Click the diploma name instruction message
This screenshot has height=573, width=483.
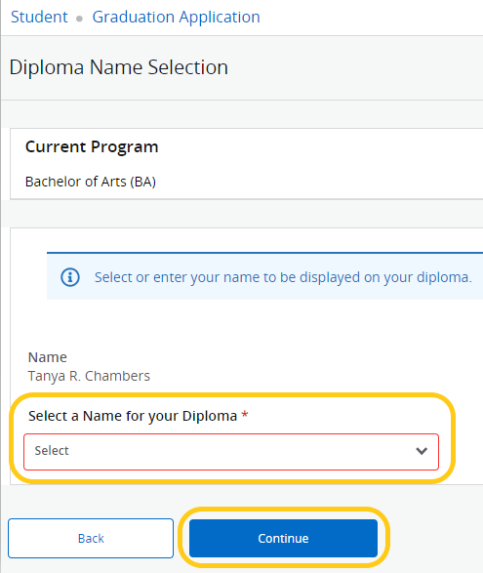click(x=283, y=277)
